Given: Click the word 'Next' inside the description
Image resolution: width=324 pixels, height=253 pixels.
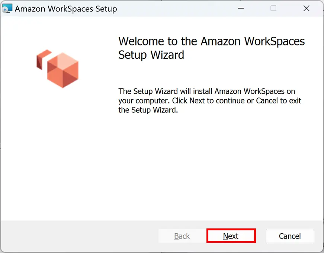Looking at the screenshot, I should [x=197, y=101].
